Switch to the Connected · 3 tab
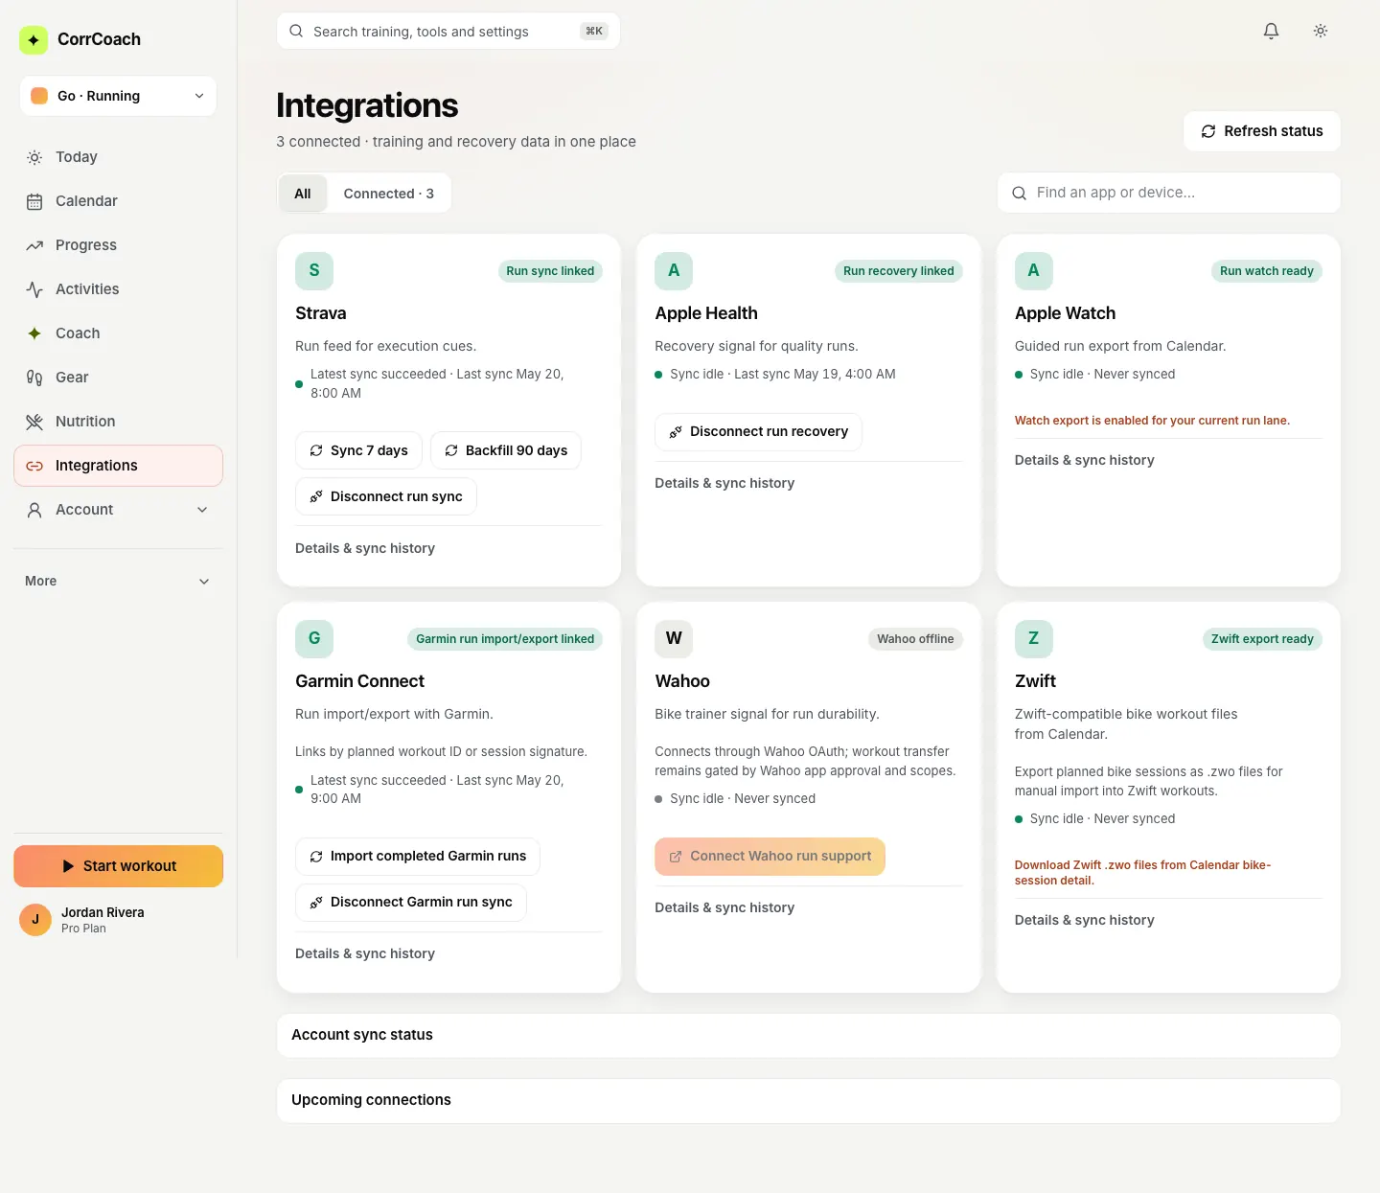Viewport: 1380px width, 1193px height. coord(389,194)
